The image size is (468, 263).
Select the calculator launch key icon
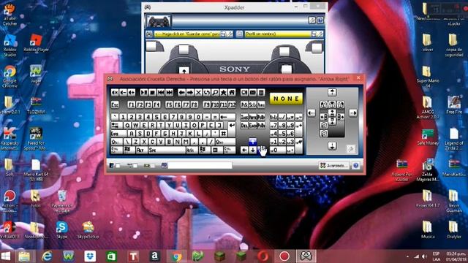[x=261, y=93]
